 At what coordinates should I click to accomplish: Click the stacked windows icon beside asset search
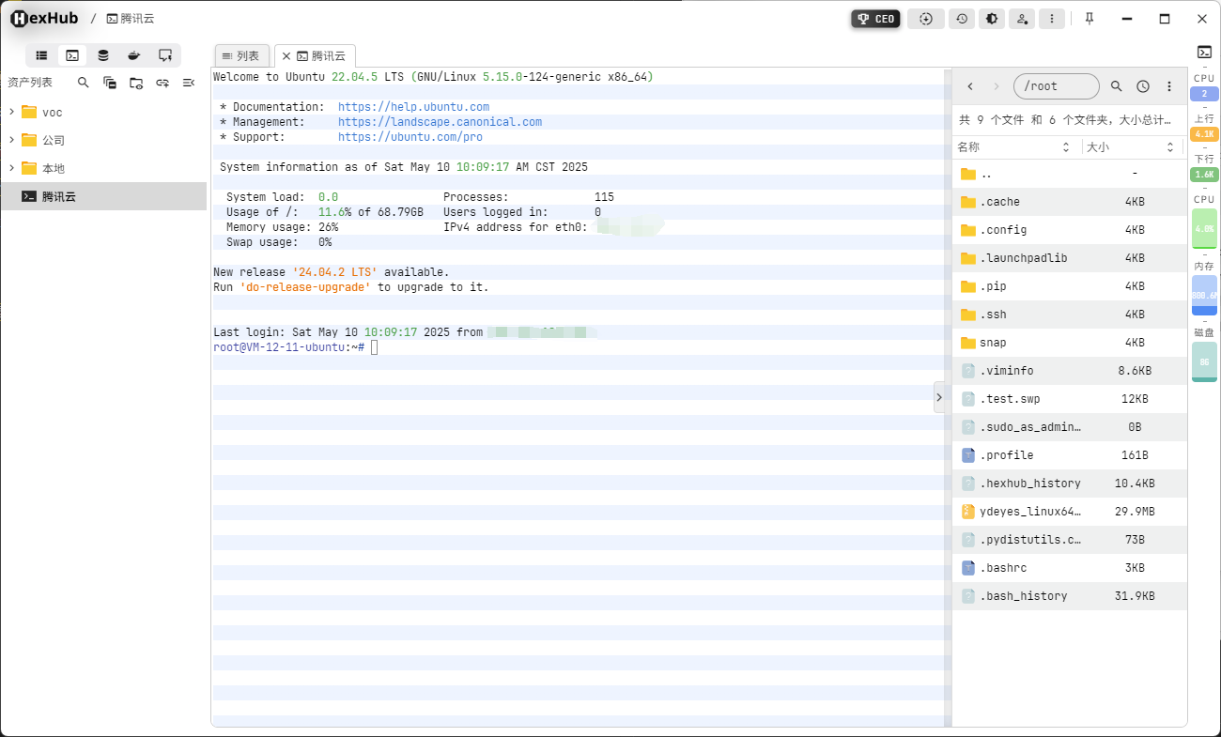[x=110, y=83]
